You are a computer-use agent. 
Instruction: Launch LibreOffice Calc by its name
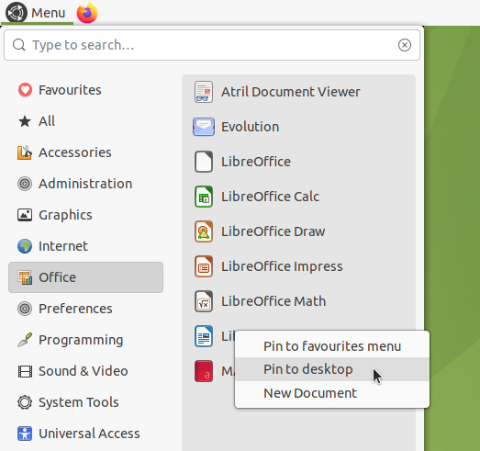(x=270, y=197)
